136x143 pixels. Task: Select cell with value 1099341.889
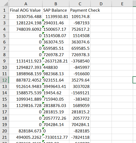(x=26, y=99)
